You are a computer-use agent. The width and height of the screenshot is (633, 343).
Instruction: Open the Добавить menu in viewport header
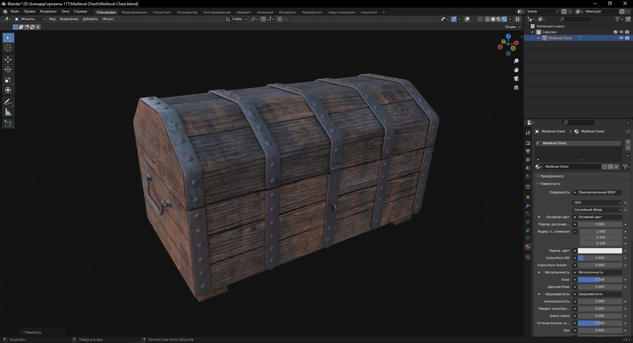[x=90, y=19]
